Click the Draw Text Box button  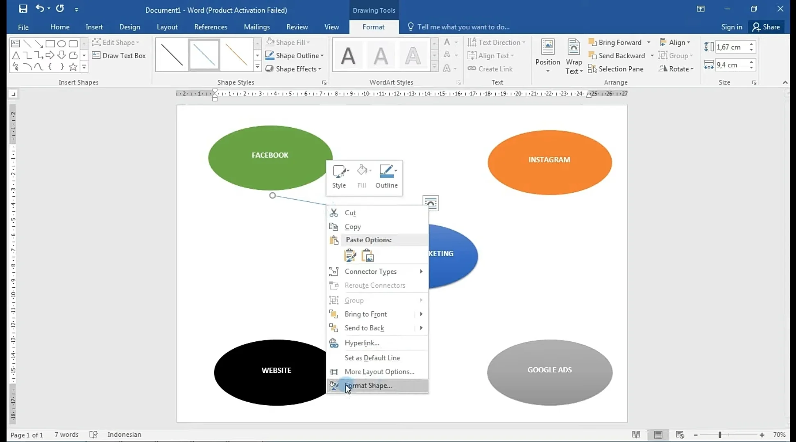point(119,56)
